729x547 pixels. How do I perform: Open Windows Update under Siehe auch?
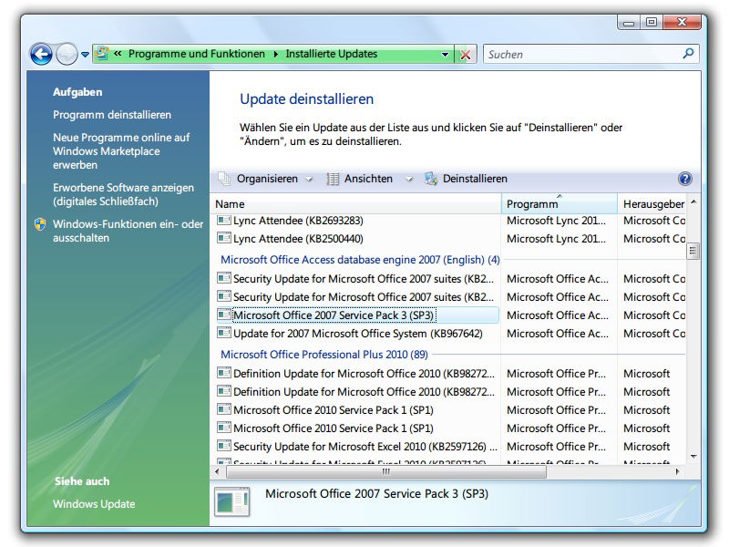click(94, 504)
